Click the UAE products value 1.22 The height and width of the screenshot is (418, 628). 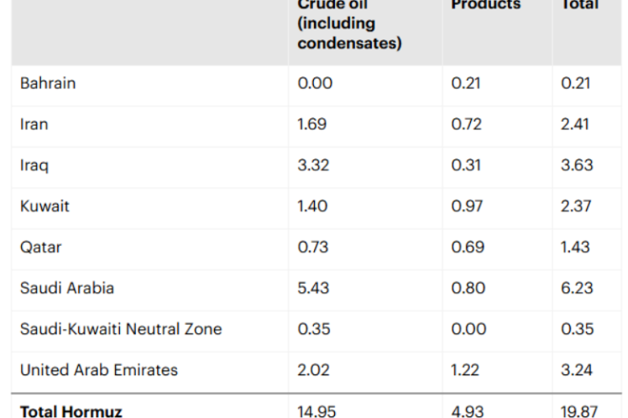467,370
